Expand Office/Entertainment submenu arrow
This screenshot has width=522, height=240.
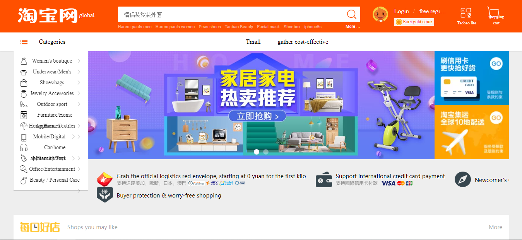pyautogui.click(x=79, y=169)
